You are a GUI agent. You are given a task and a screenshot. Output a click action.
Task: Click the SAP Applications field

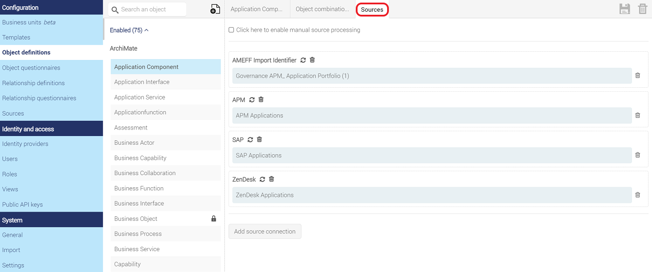click(x=432, y=155)
